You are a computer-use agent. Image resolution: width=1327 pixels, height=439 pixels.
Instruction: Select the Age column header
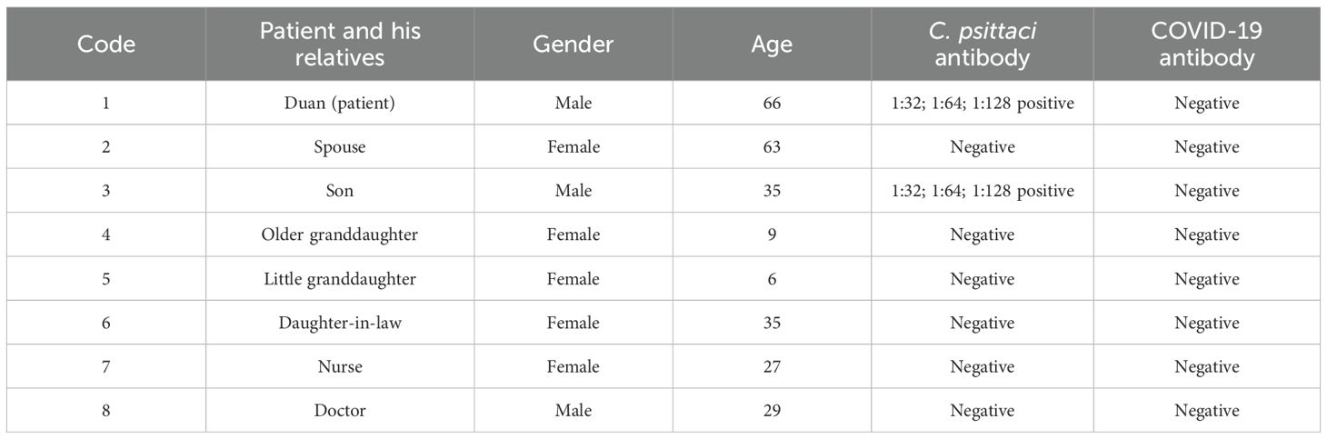point(772,44)
